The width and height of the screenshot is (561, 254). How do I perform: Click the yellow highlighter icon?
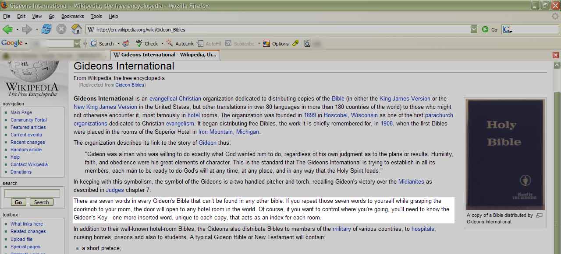coord(295,43)
